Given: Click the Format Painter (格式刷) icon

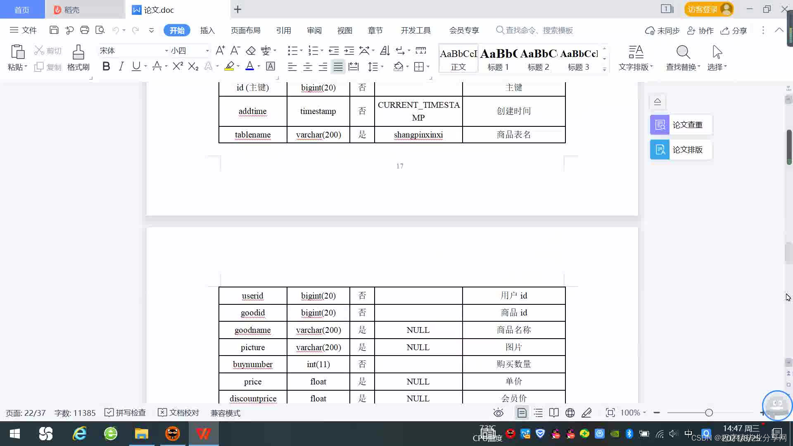Looking at the screenshot, I should tap(78, 53).
